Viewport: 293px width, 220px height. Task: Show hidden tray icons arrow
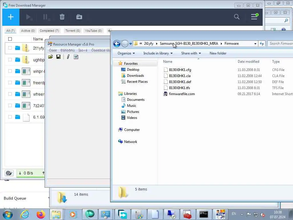point(242,215)
